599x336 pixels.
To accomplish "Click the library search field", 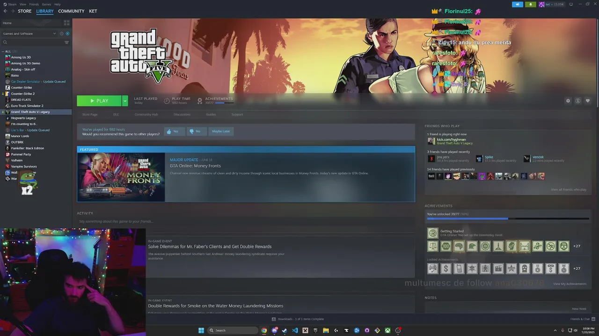I will [33, 42].
